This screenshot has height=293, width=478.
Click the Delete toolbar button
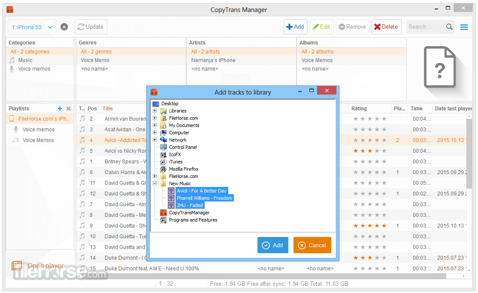386,27
